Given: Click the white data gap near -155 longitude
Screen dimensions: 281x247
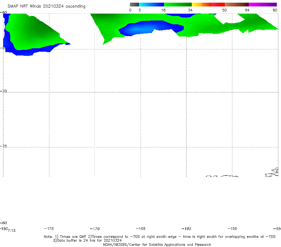Looking at the screenshot, I should (229, 18).
